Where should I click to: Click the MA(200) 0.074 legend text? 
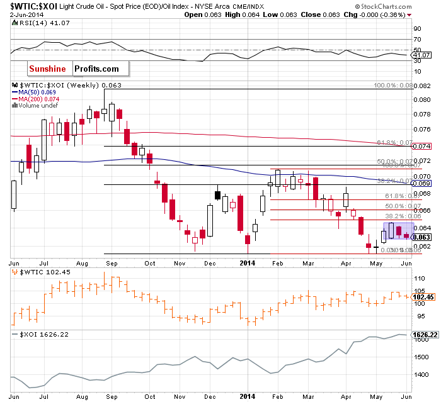coord(39,99)
